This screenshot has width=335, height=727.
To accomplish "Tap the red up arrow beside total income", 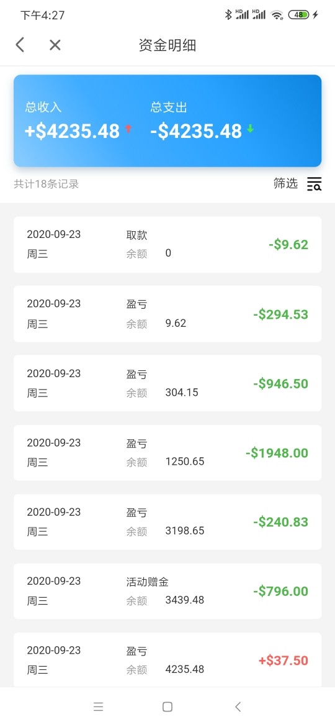I will click(128, 129).
